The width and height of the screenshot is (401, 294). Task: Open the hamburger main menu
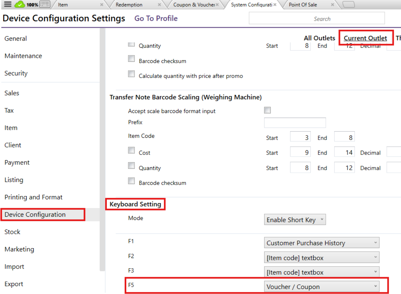point(8,4)
